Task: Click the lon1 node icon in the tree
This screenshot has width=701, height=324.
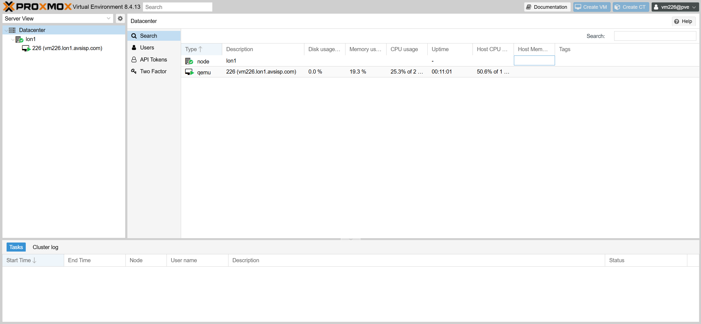Action: pyautogui.click(x=19, y=39)
